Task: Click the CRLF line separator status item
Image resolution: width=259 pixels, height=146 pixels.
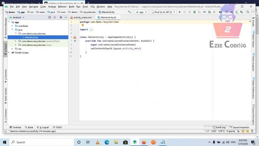Action: pos(214,131)
